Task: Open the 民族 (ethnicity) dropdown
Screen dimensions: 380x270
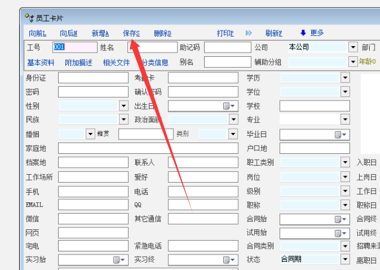Action: pyautogui.click(x=124, y=120)
